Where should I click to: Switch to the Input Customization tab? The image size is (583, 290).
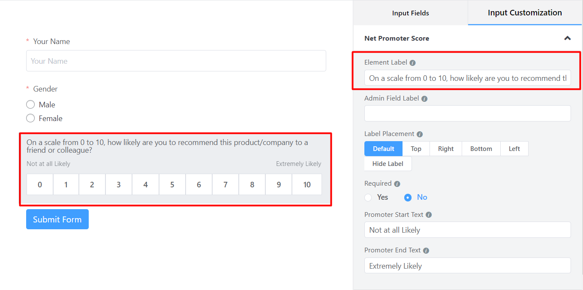point(524,13)
